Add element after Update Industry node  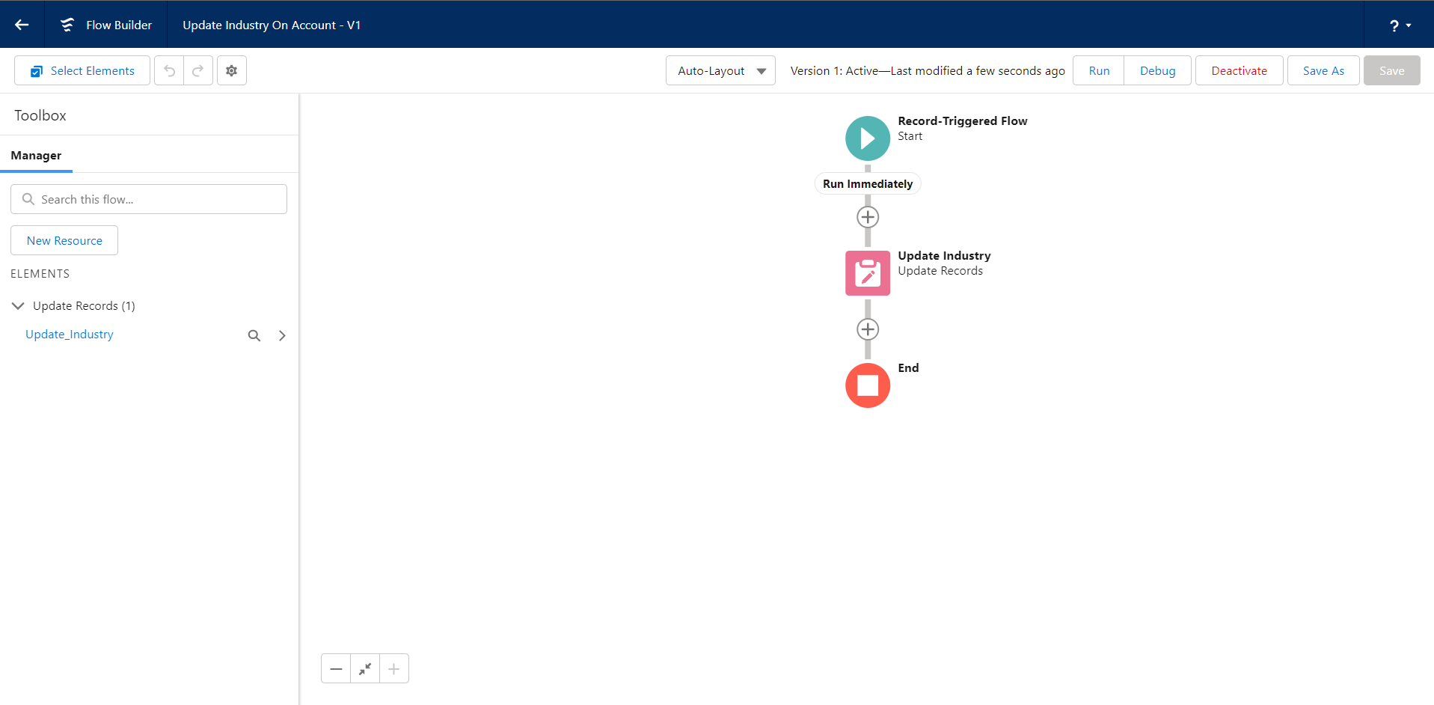(x=867, y=329)
